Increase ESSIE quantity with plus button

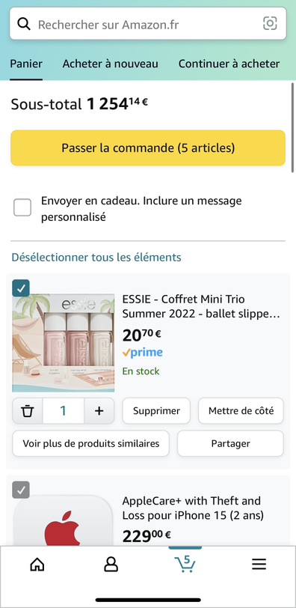(x=99, y=410)
